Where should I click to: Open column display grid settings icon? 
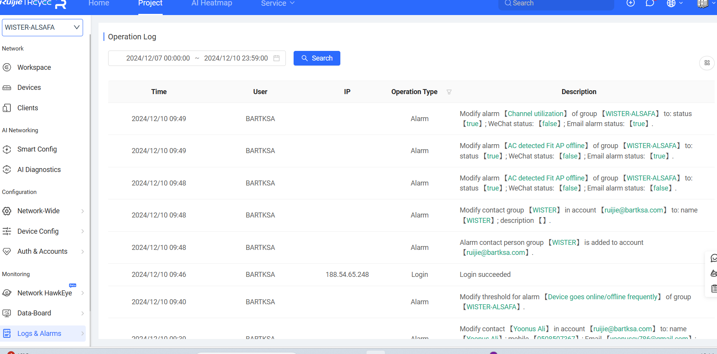click(x=707, y=63)
